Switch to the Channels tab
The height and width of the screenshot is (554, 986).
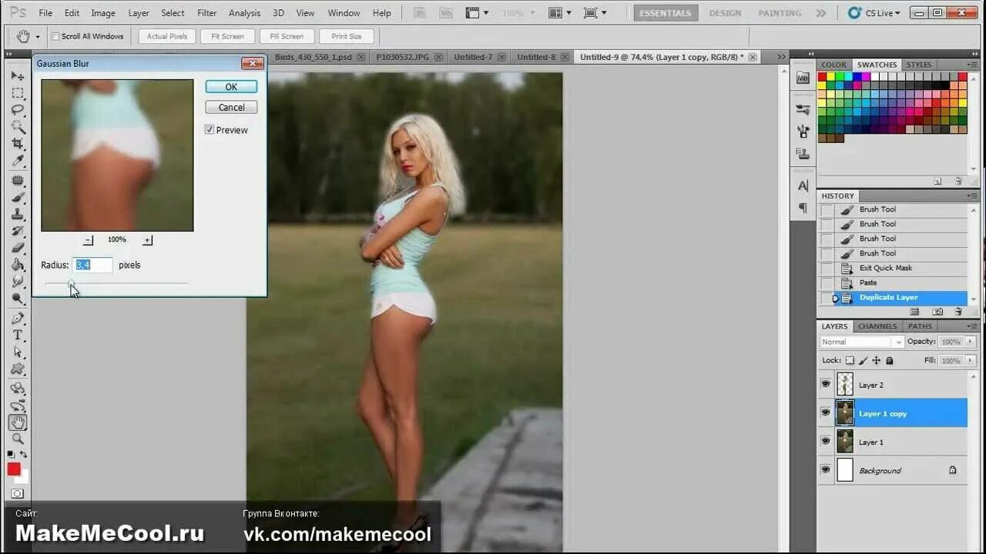click(877, 326)
